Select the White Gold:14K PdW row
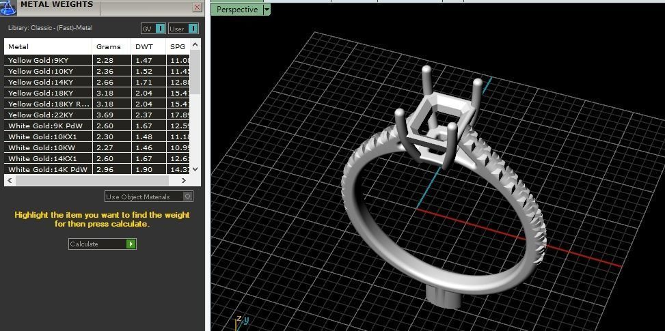Image resolution: width=665 pixels, height=331 pixels. (x=97, y=169)
